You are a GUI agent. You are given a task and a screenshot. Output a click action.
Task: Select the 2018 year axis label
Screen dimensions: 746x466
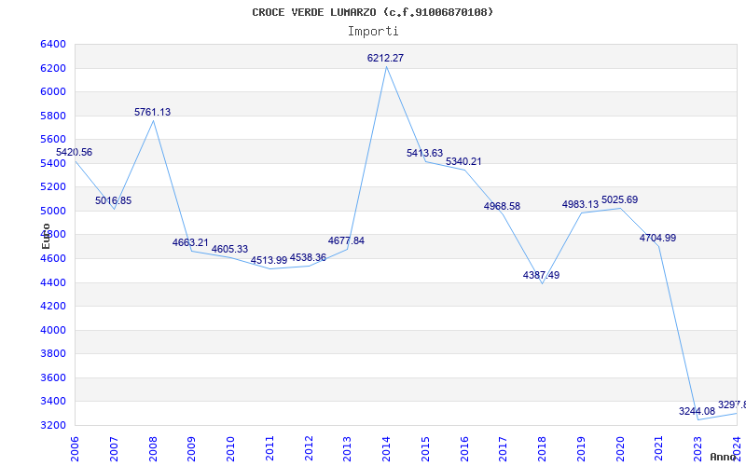point(543,449)
